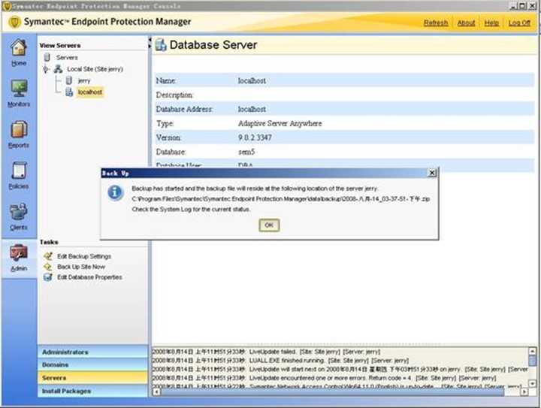Open the Home page icon
The height and width of the screenshot is (408, 541).
pos(19,47)
